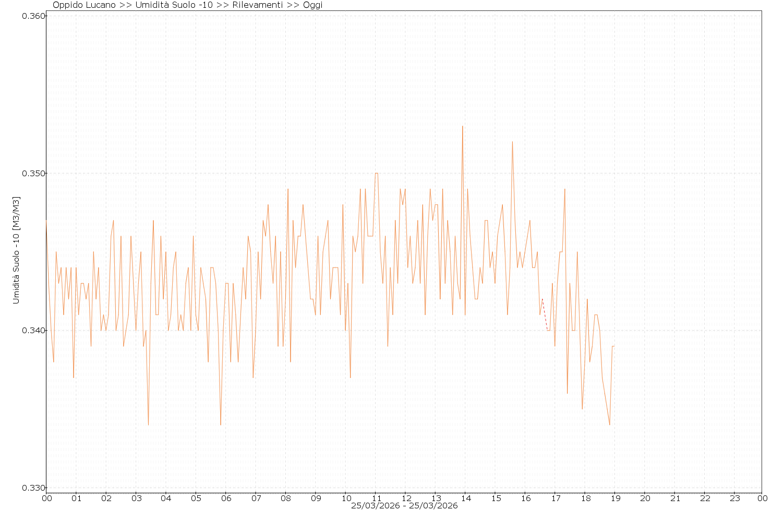Pick hour 18 on the time axis
Image resolution: width=772 pixels, height=511 pixels.
(585, 498)
